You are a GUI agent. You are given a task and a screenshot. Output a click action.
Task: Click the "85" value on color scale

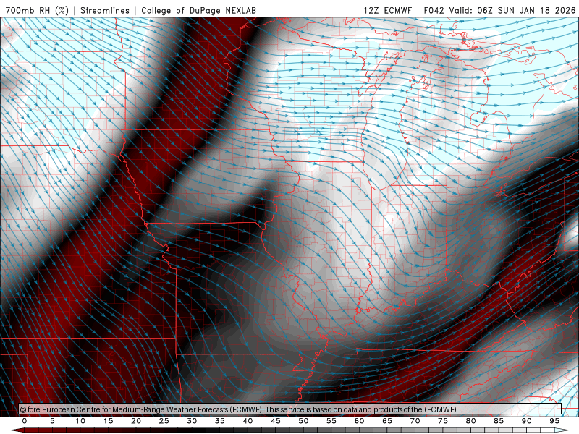coord(499,421)
